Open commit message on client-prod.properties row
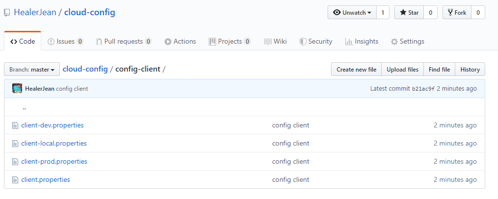This screenshot has height=199, width=498. 291,161
